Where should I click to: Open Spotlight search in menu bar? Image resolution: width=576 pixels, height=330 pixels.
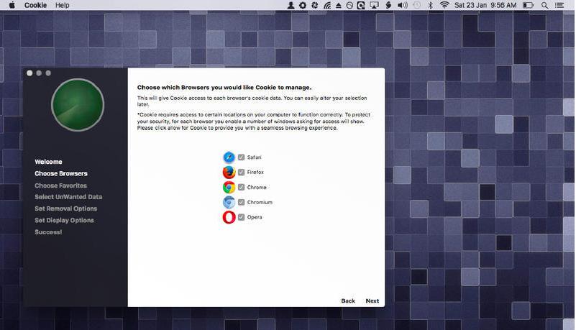click(546, 5)
